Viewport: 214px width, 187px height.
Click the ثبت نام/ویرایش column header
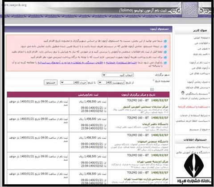pyautogui.click(x=88, y=95)
